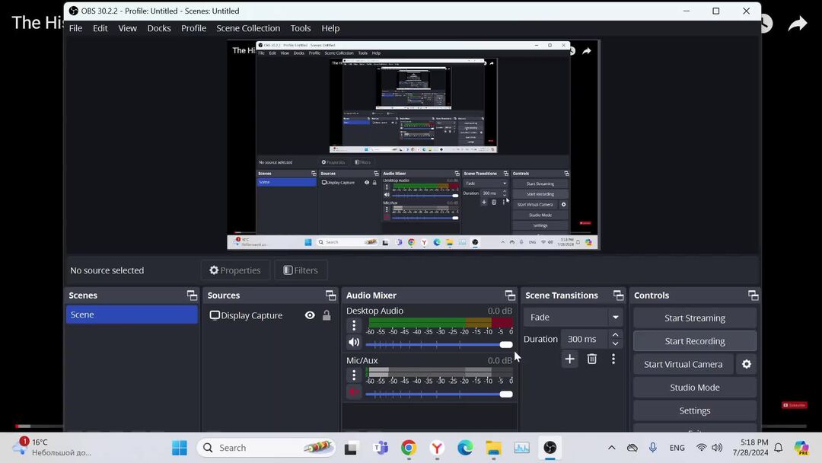
Task: Open Microsoft Teams from taskbar
Action: (381, 448)
